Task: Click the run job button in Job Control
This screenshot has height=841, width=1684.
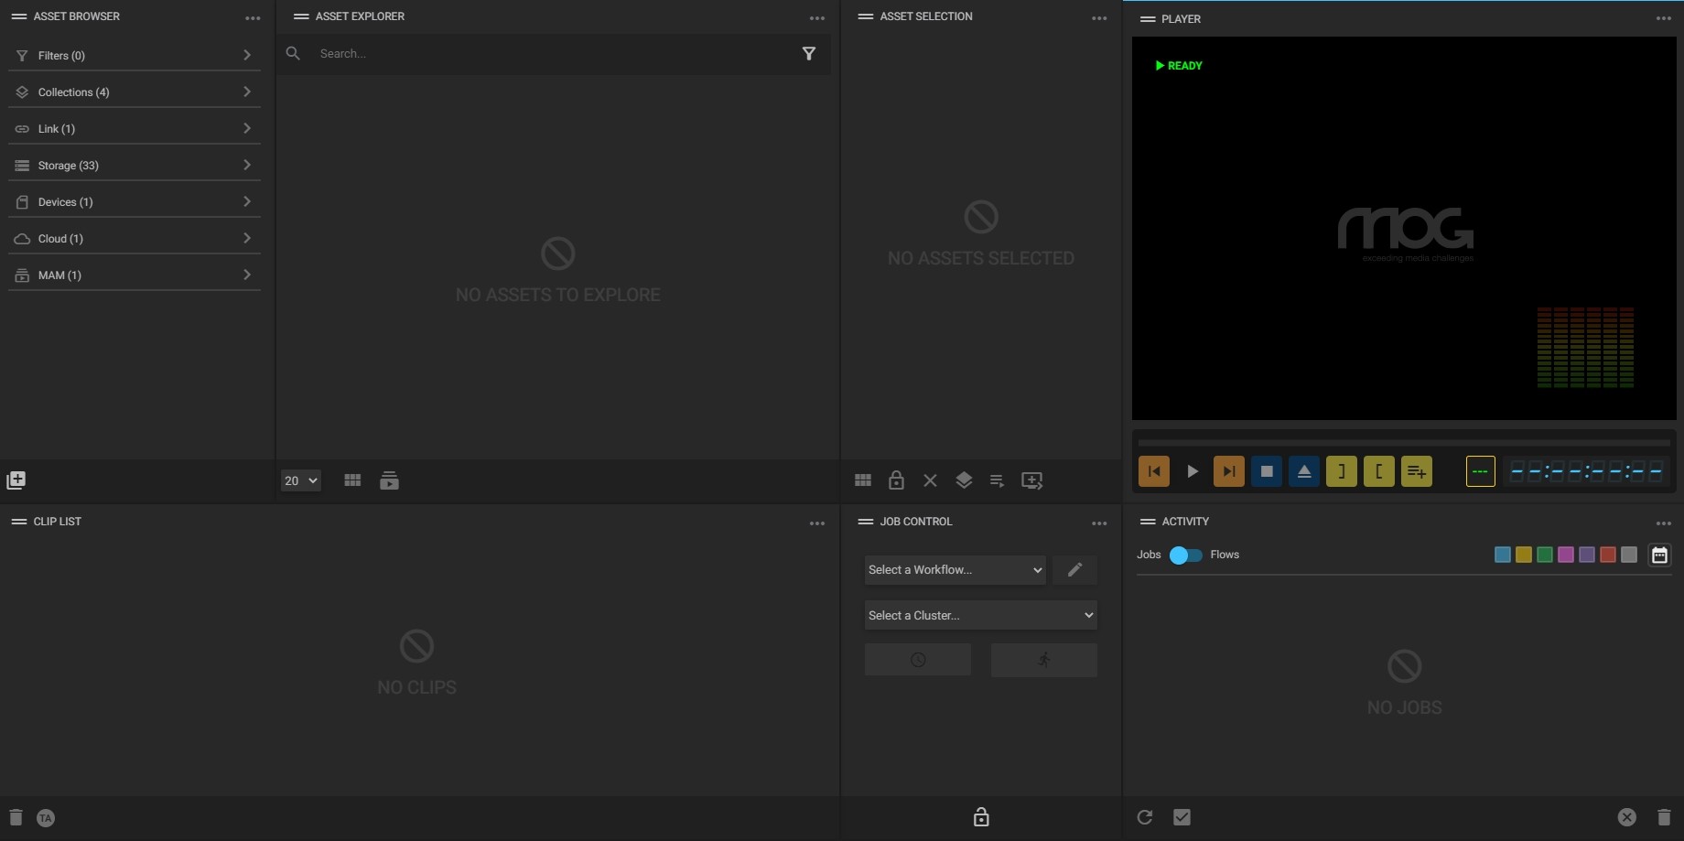Action: [1044, 660]
